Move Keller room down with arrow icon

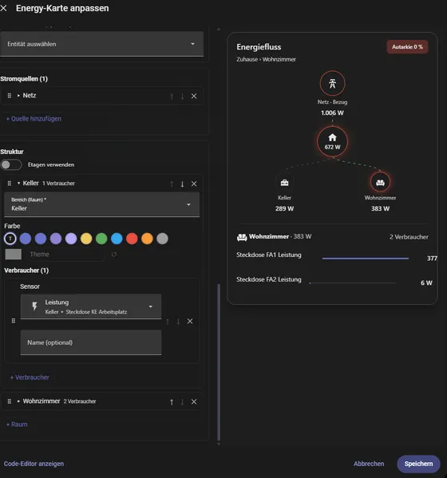pos(182,184)
